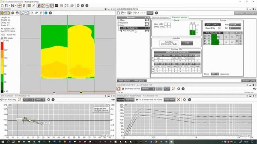Image resolution: width=257 pixels, height=144 pixels.
Task: Click SOLO button in Loudspeaker Data toolbar
Action: pos(150,13)
